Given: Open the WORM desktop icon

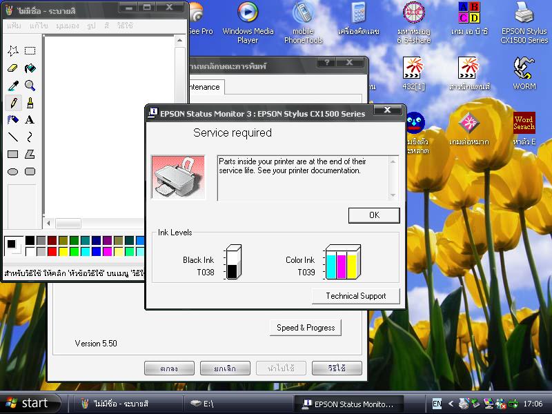Looking at the screenshot, I should pyautogui.click(x=524, y=73).
